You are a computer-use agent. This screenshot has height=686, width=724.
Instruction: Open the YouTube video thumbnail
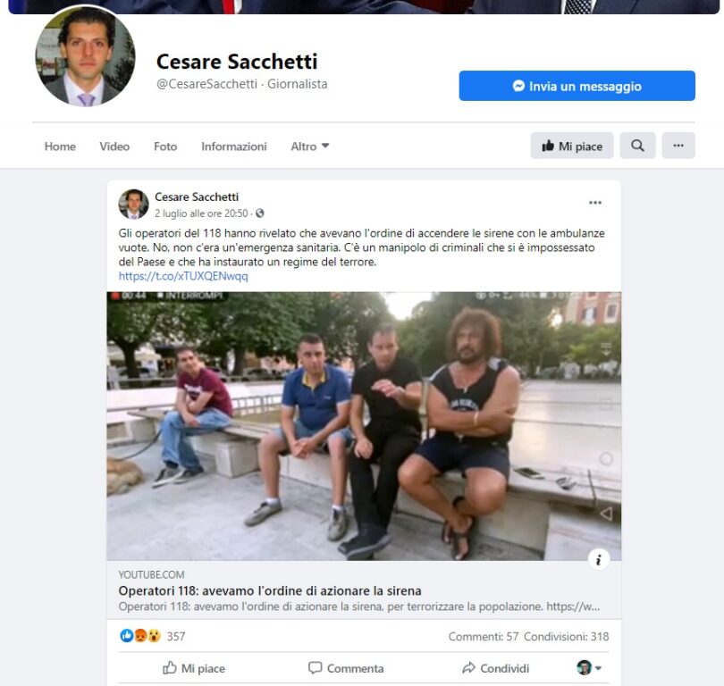tap(364, 426)
